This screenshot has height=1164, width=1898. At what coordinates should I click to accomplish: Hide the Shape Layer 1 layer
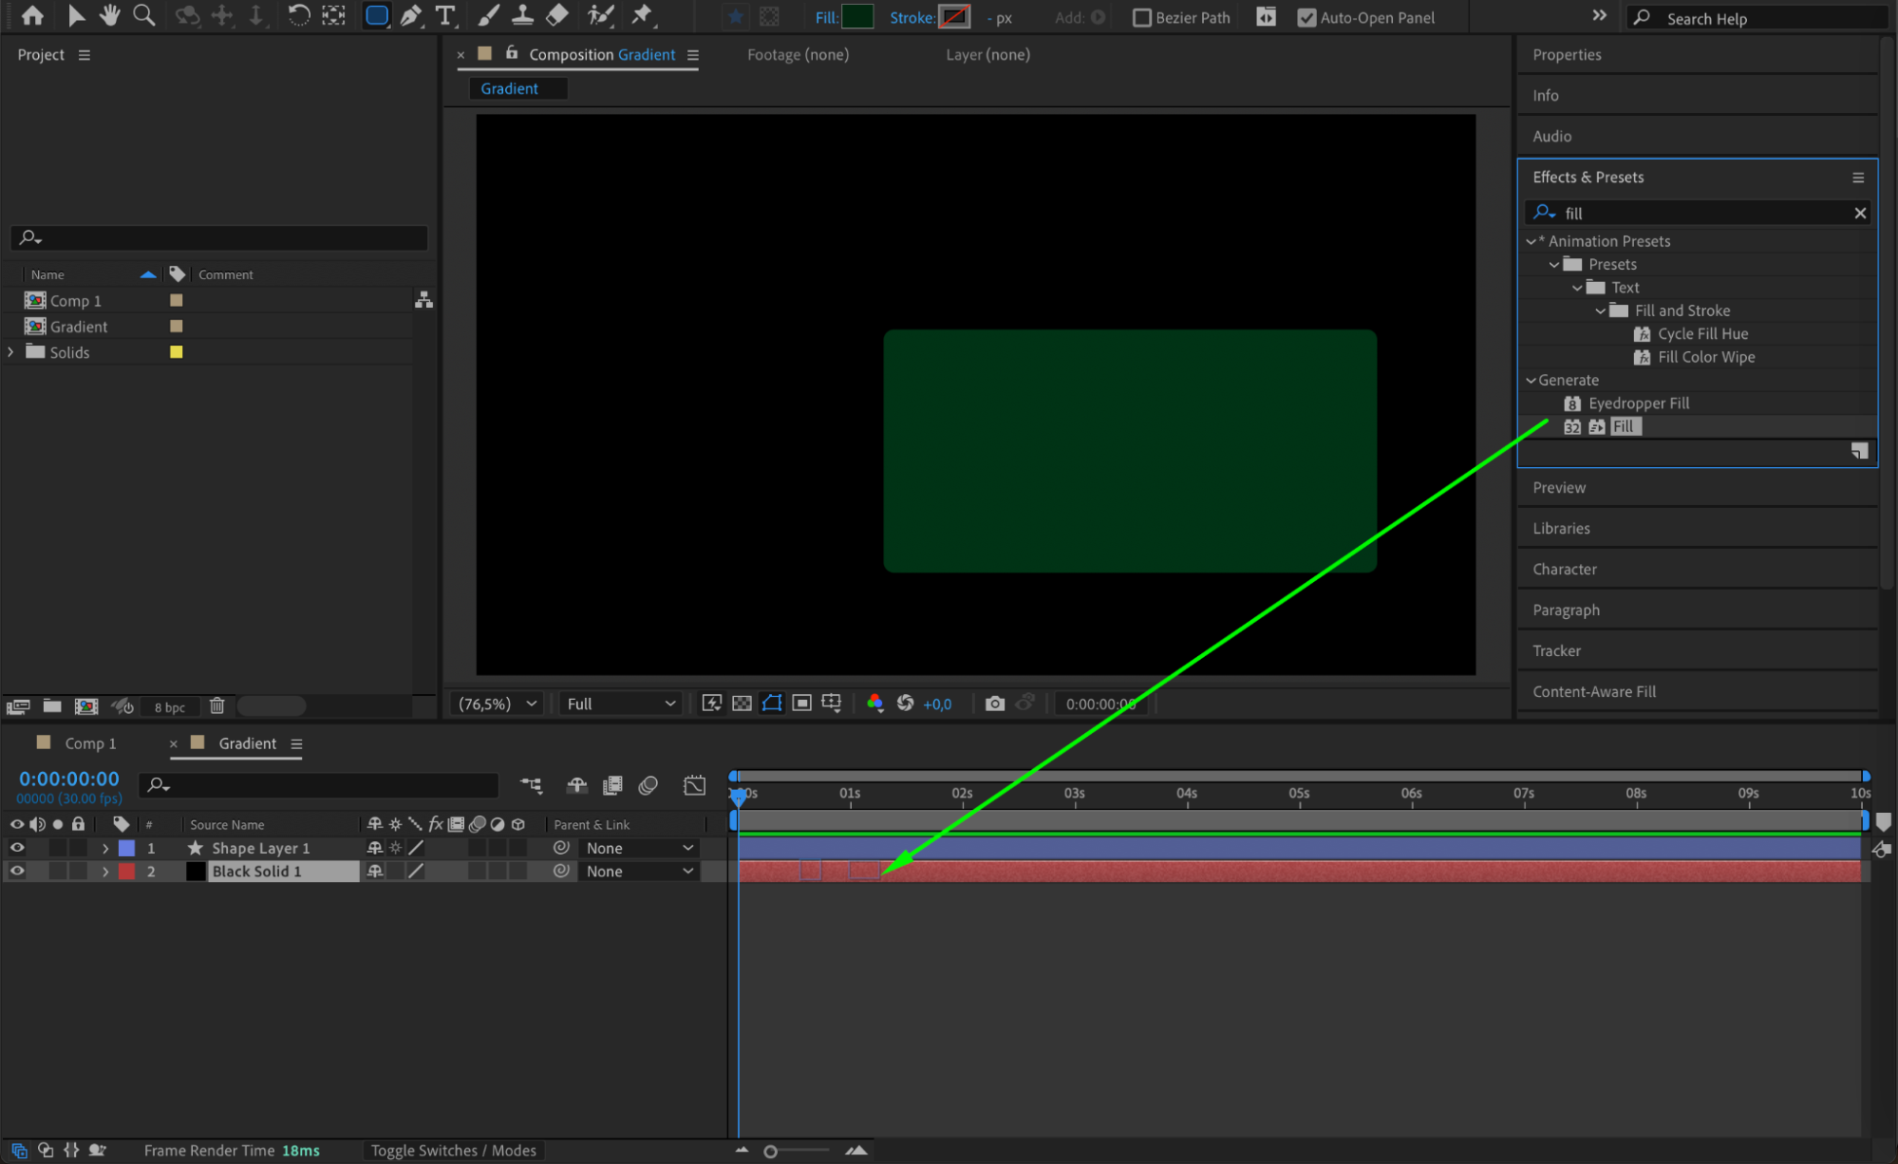pyautogui.click(x=17, y=848)
